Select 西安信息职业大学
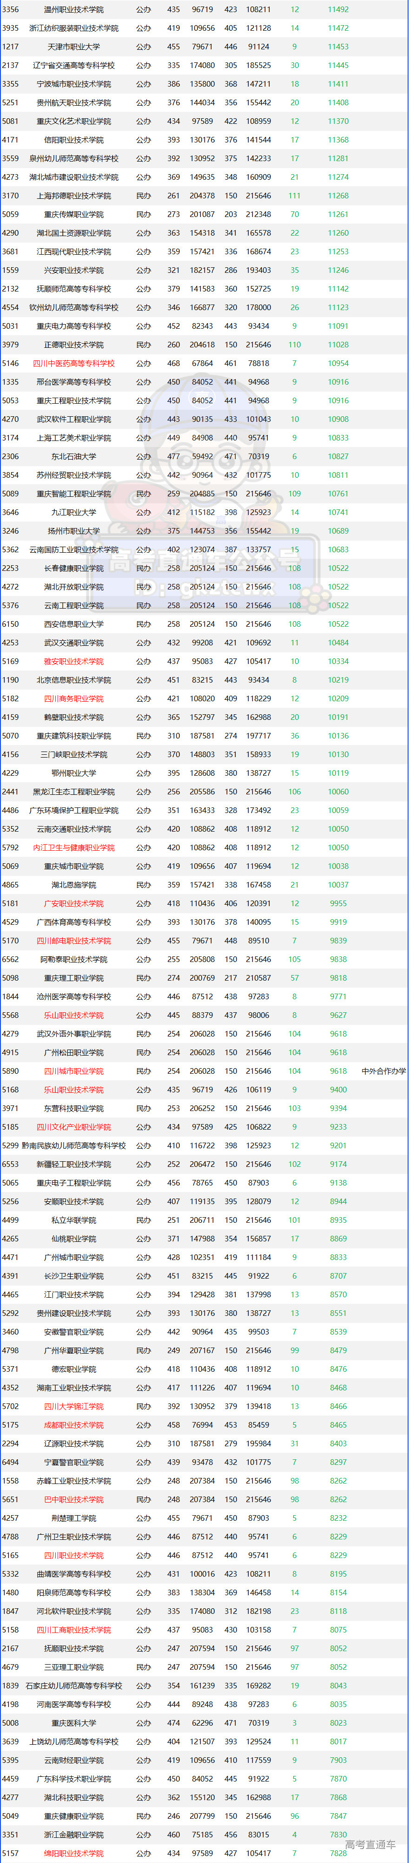This screenshot has height=1863, width=409. [73, 624]
